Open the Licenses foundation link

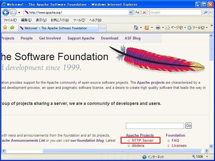pyautogui.click(x=179, y=145)
